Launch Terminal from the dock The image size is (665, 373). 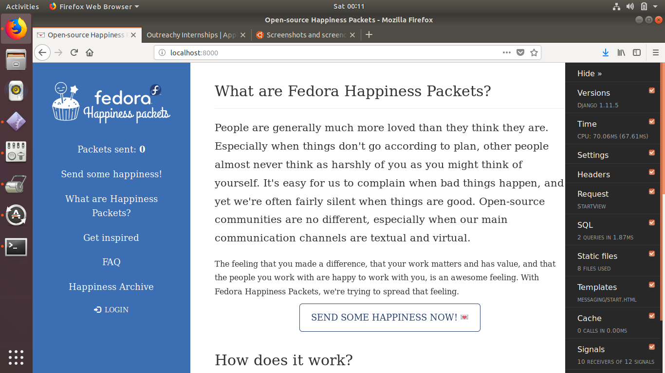click(16, 247)
